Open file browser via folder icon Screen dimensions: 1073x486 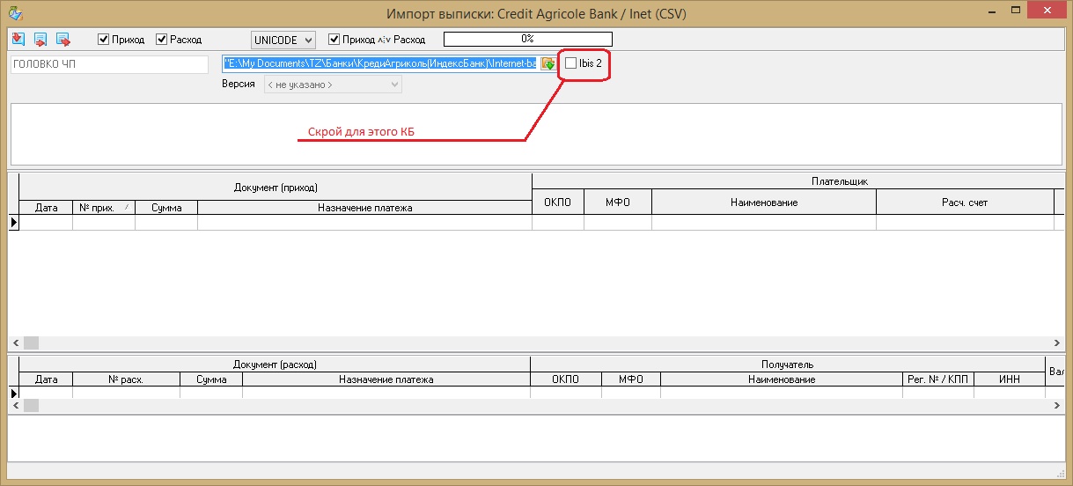click(548, 63)
